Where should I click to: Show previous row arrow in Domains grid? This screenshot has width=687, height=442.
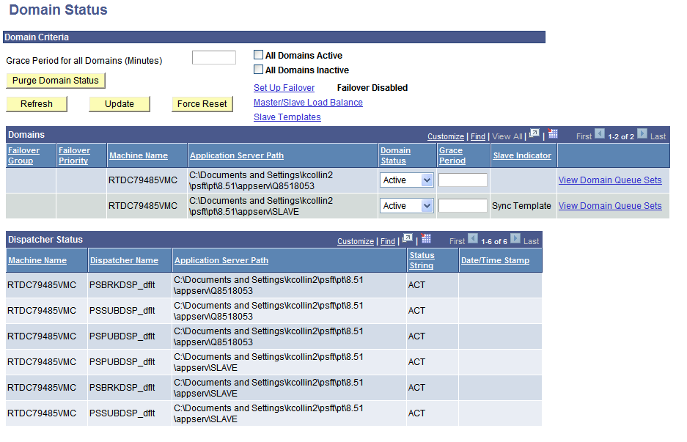600,133
